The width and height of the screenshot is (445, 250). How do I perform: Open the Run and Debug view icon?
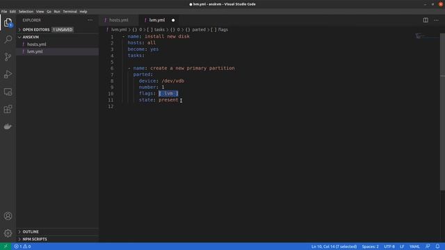pos(8,74)
